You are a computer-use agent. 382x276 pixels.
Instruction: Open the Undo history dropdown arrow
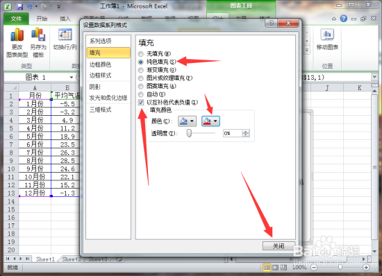coord(36,6)
